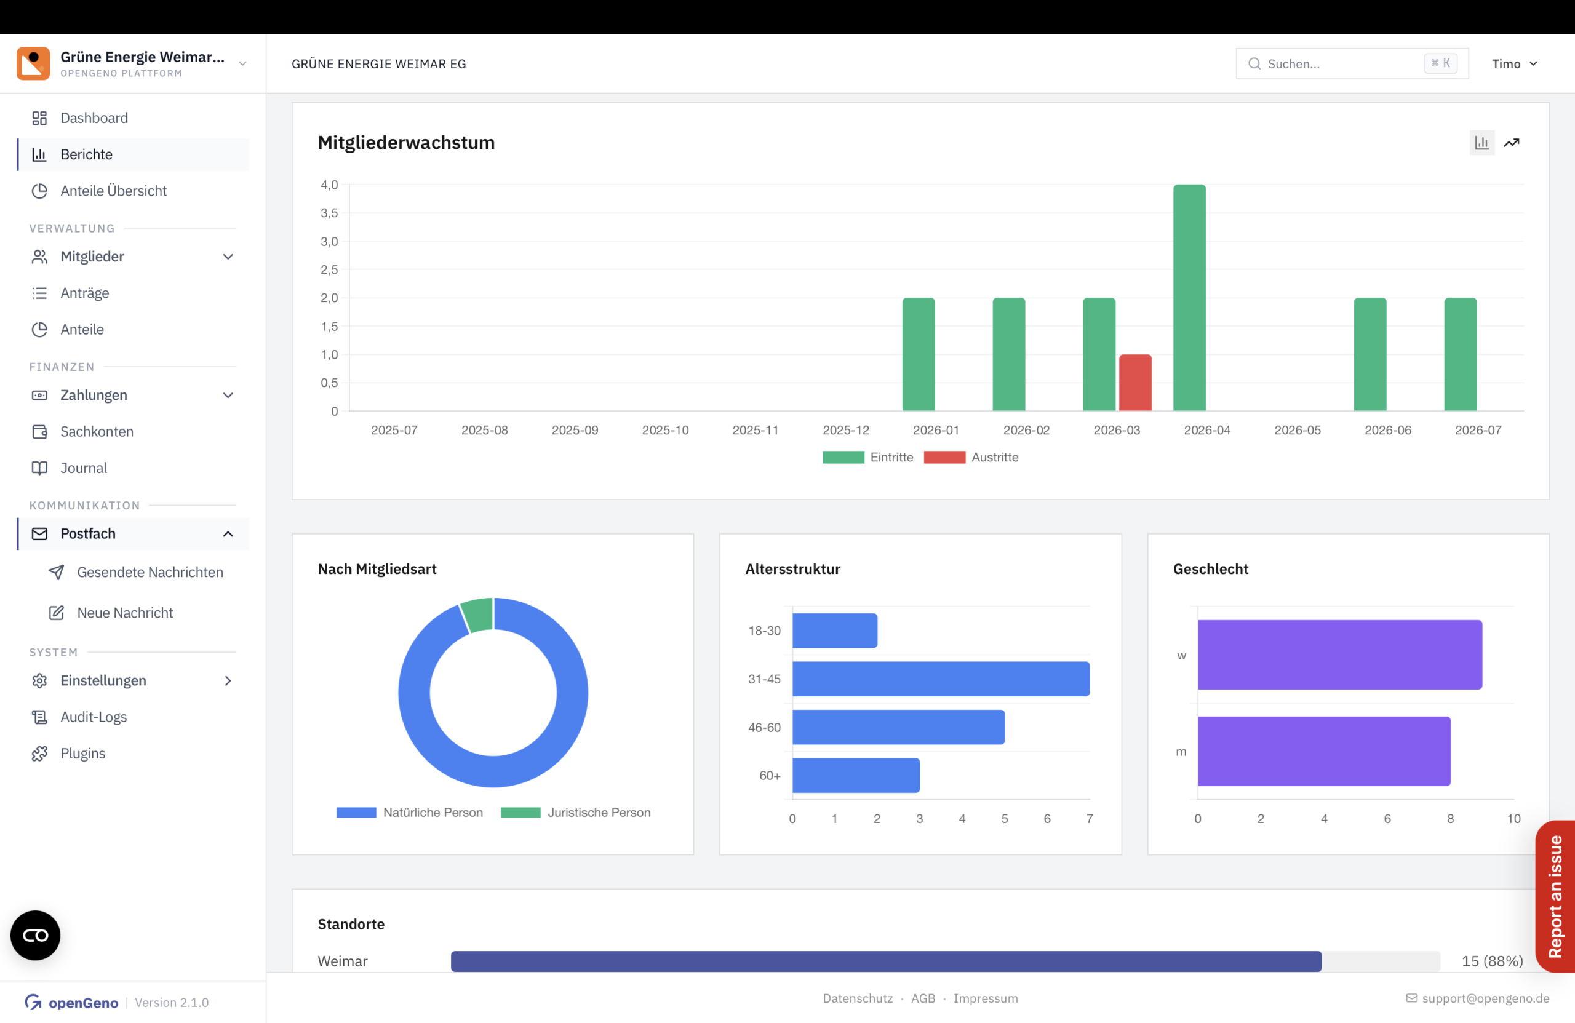Click the support@opengeno.de email link
1575x1023 pixels.
coord(1478,998)
